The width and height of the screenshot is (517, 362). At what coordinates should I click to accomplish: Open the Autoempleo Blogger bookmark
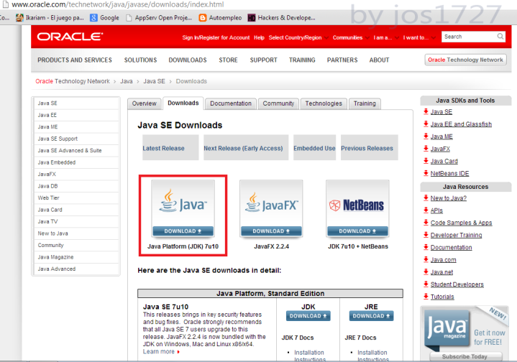220,18
